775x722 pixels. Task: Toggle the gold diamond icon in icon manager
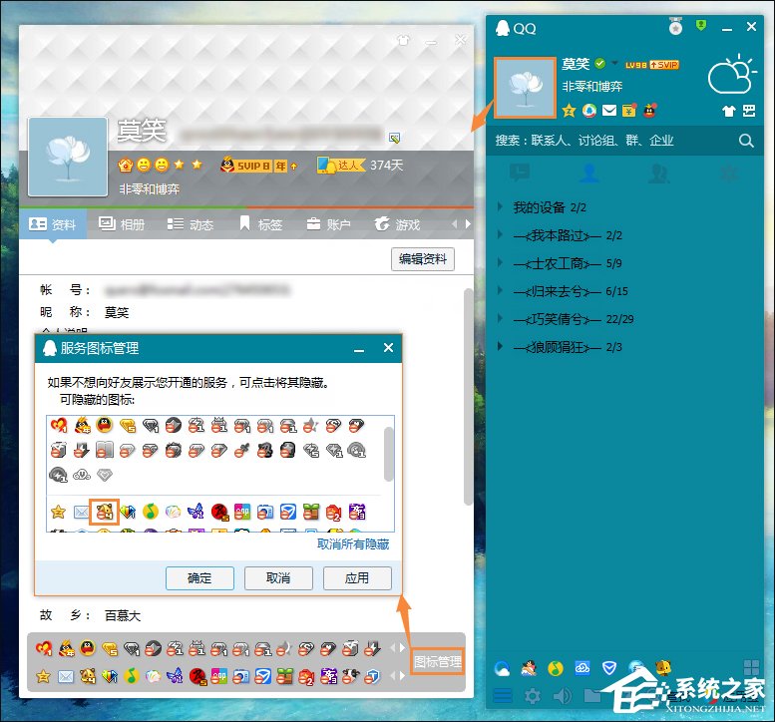pyautogui.click(x=128, y=425)
